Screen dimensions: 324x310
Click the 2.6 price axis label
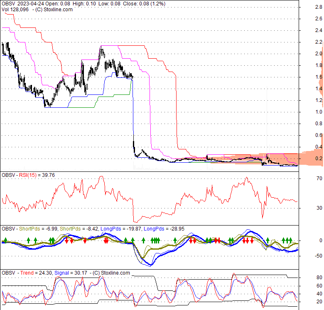click(319, 19)
